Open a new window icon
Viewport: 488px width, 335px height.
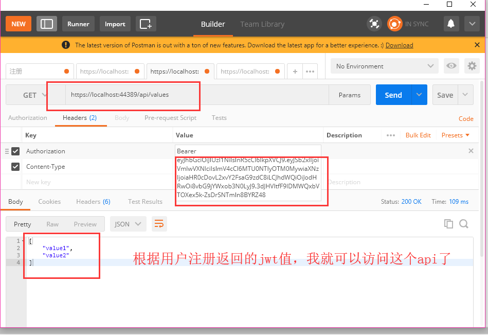tap(146, 24)
